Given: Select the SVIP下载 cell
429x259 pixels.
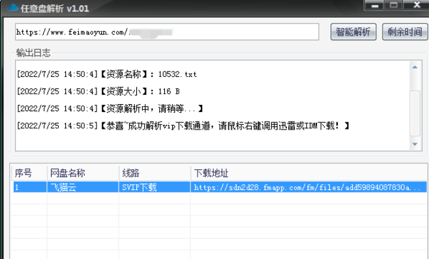Looking at the screenshot, I should 155,187.
